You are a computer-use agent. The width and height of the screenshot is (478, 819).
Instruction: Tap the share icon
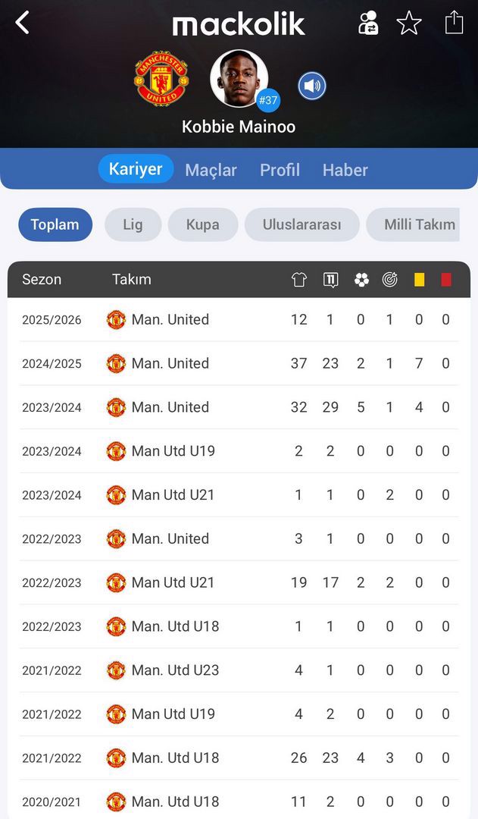[x=454, y=22]
